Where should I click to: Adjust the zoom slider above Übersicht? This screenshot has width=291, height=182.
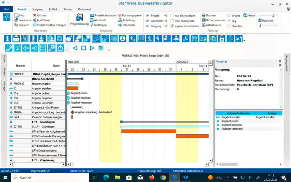click(x=273, y=15)
